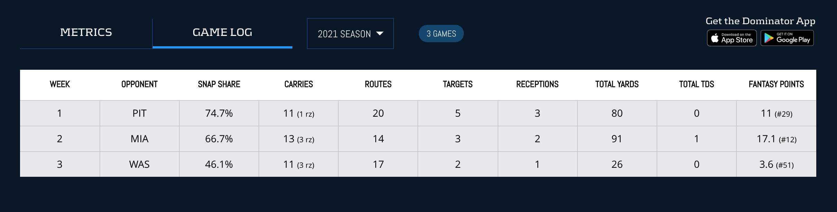Click the Receptions column header
The width and height of the screenshot is (837, 212).
[x=537, y=84]
